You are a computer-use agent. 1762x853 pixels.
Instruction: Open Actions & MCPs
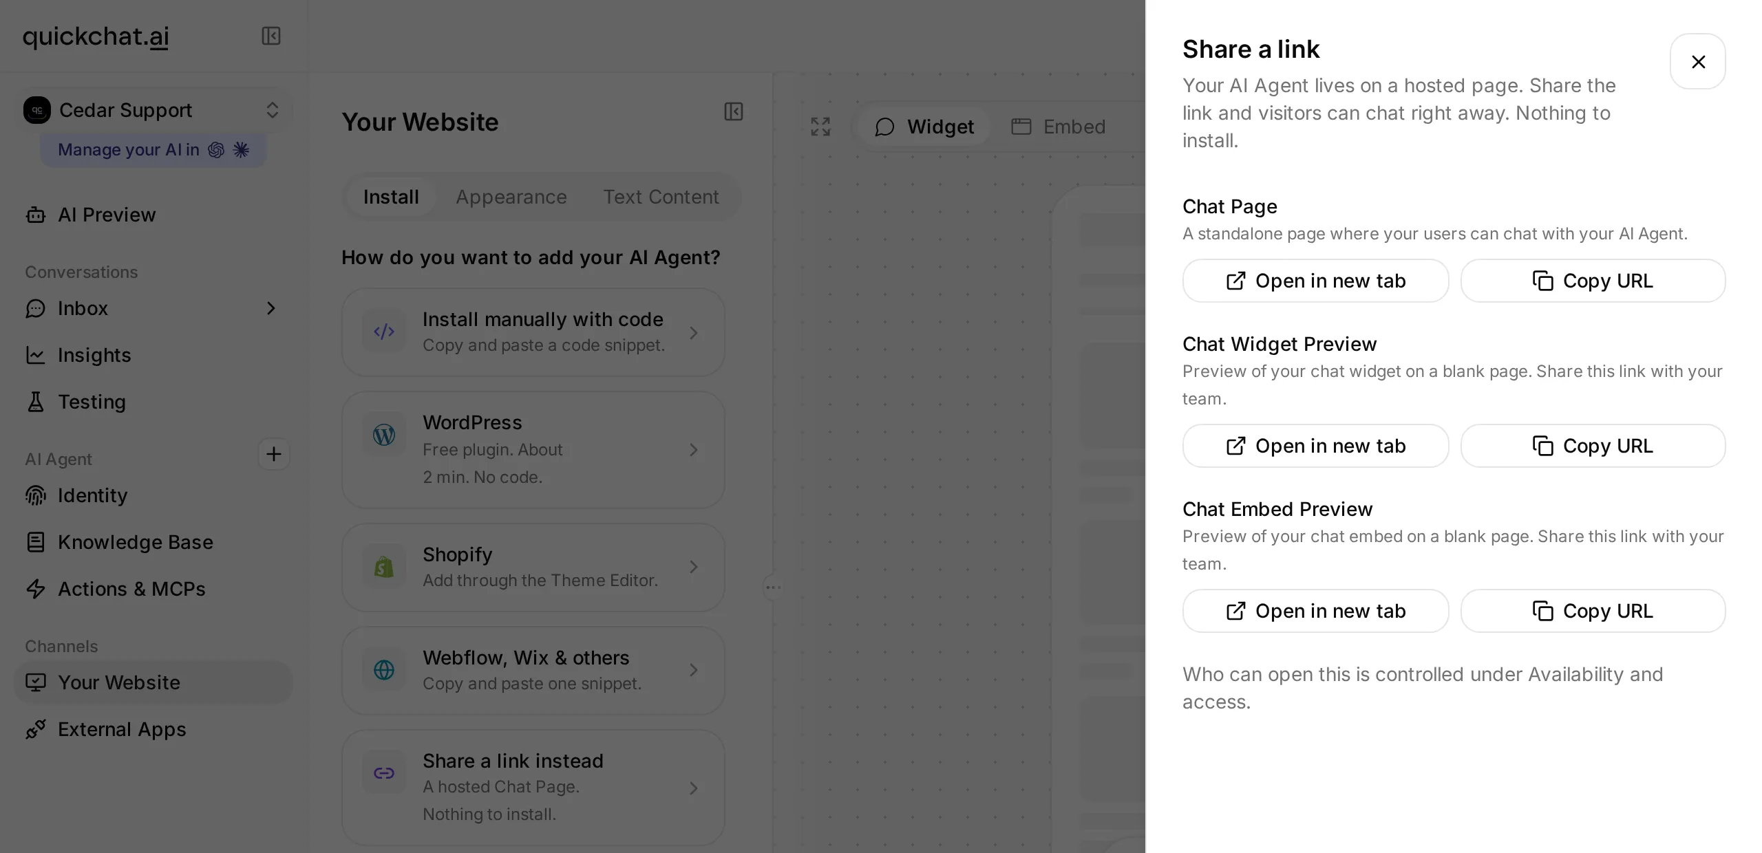click(153, 589)
